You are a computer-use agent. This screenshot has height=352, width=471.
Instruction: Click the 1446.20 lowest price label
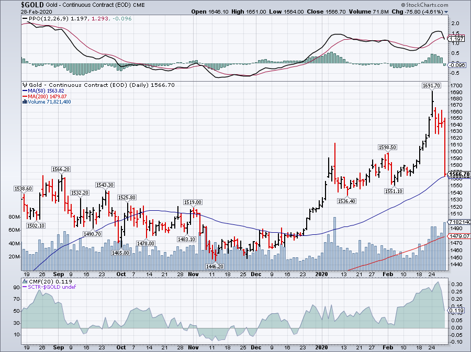pyautogui.click(x=215, y=266)
